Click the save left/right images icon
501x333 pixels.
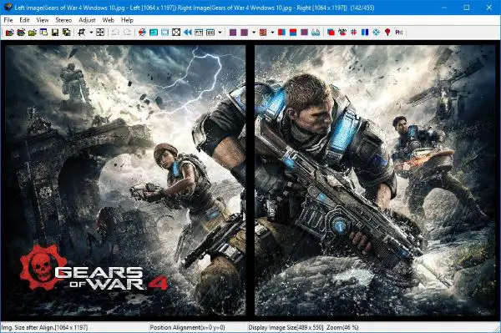[x=67, y=33]
